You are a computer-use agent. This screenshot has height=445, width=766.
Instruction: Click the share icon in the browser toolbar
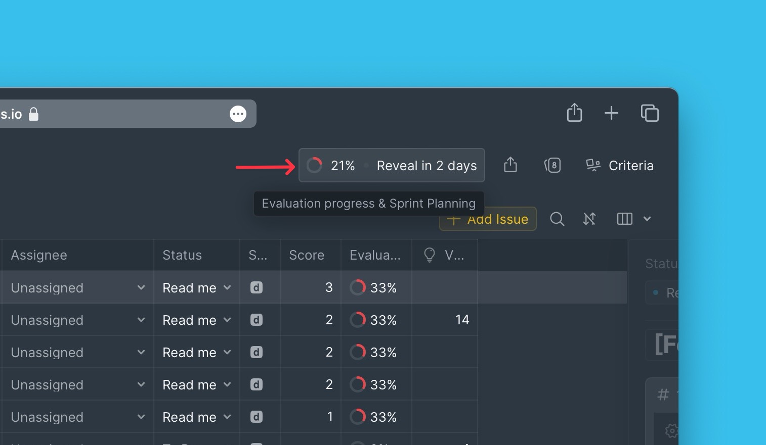[x=574, y=113]
